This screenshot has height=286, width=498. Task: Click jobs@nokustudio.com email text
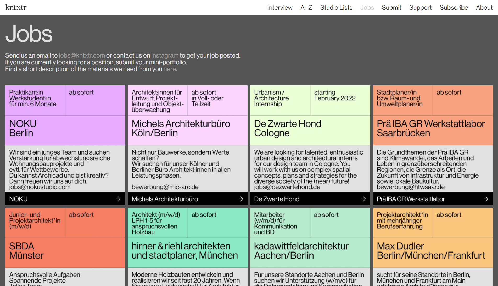(x=40, y=187)
